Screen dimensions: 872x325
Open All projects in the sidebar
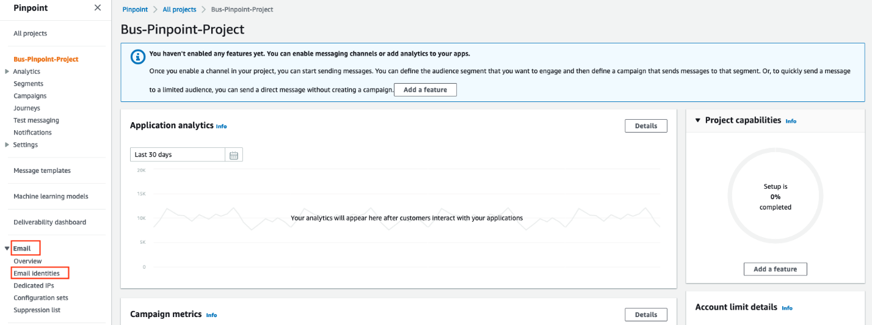[31, 34]
